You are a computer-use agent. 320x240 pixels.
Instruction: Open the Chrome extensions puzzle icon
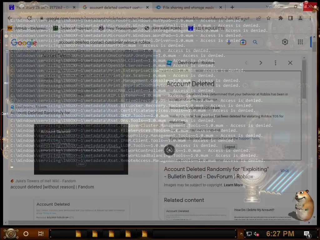[281, 18]
